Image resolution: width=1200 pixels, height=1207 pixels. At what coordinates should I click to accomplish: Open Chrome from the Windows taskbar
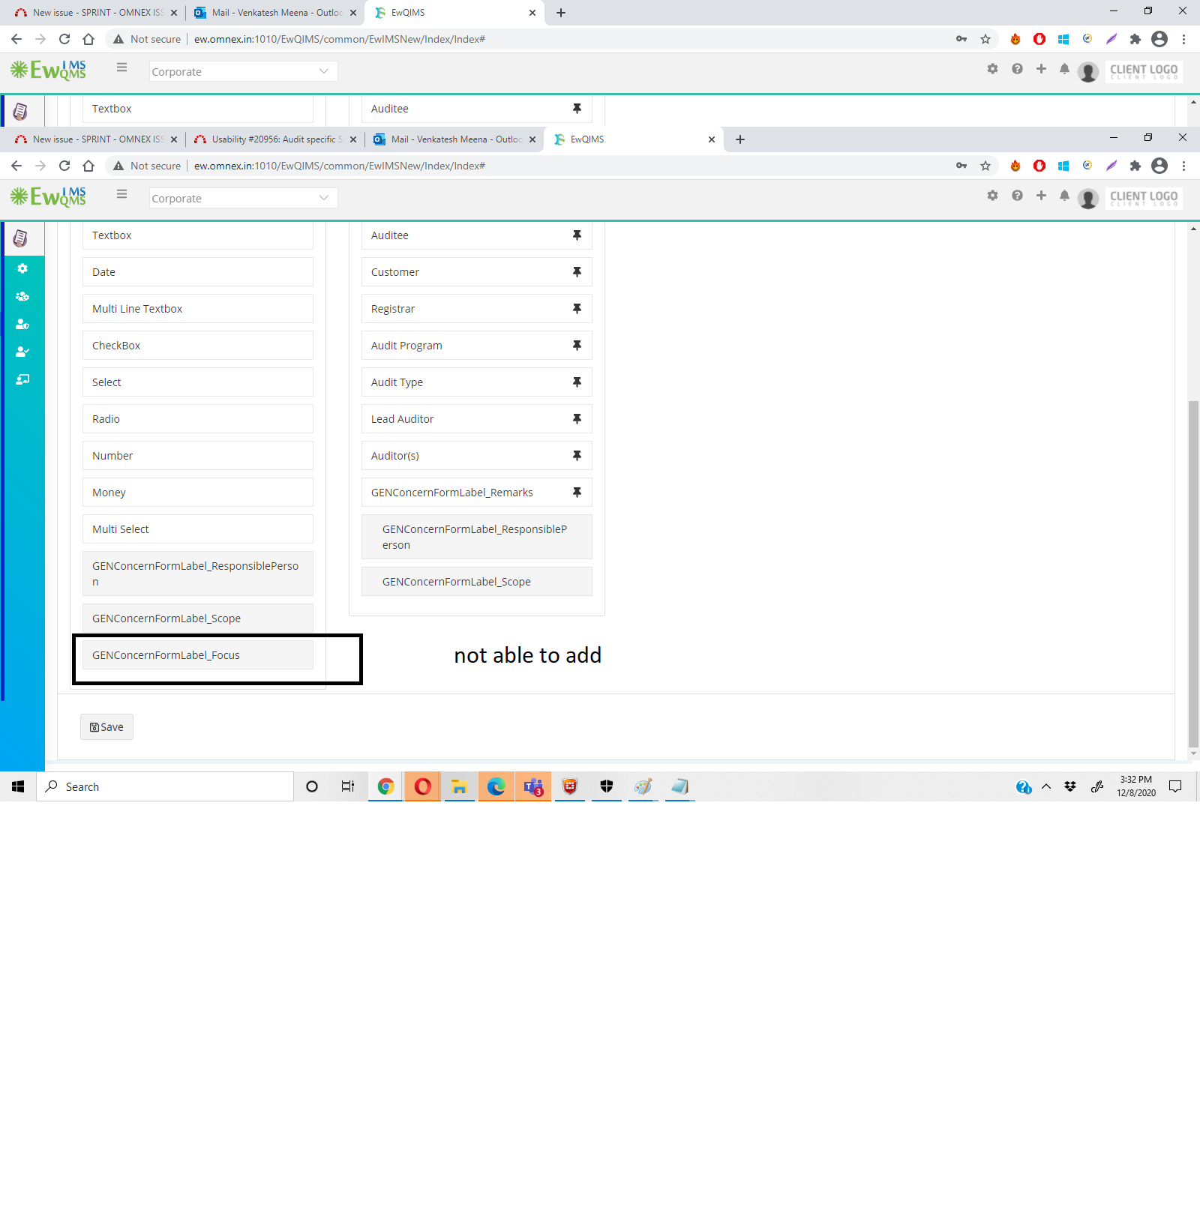click(x=386, y=786)
